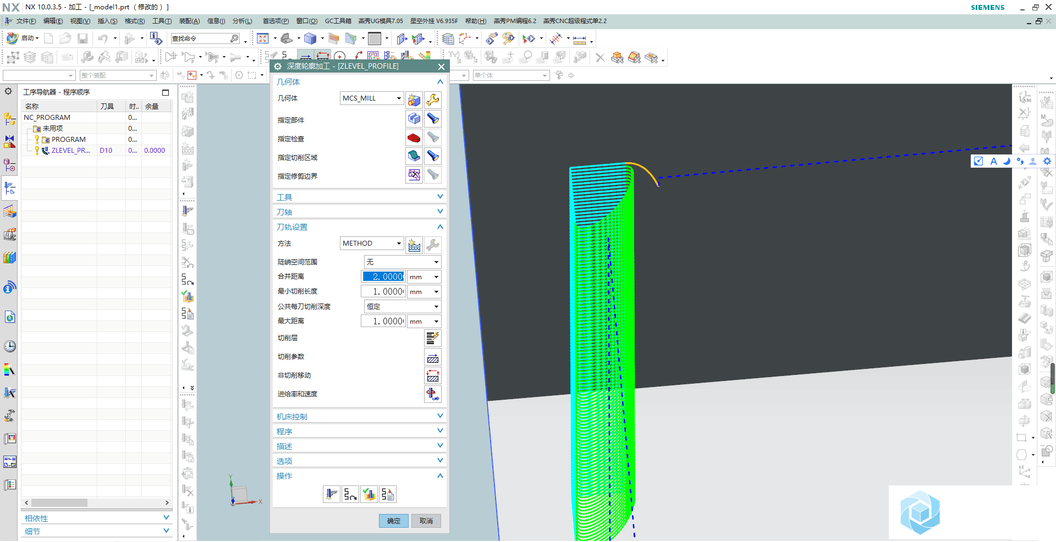Click the edit geometry wrench icon
Image resolution: width=1056 pixels, height=542 pixels.
433,99
